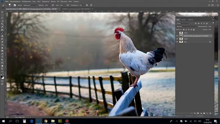Toggle the brush settings panel button

tap(15, 5)
